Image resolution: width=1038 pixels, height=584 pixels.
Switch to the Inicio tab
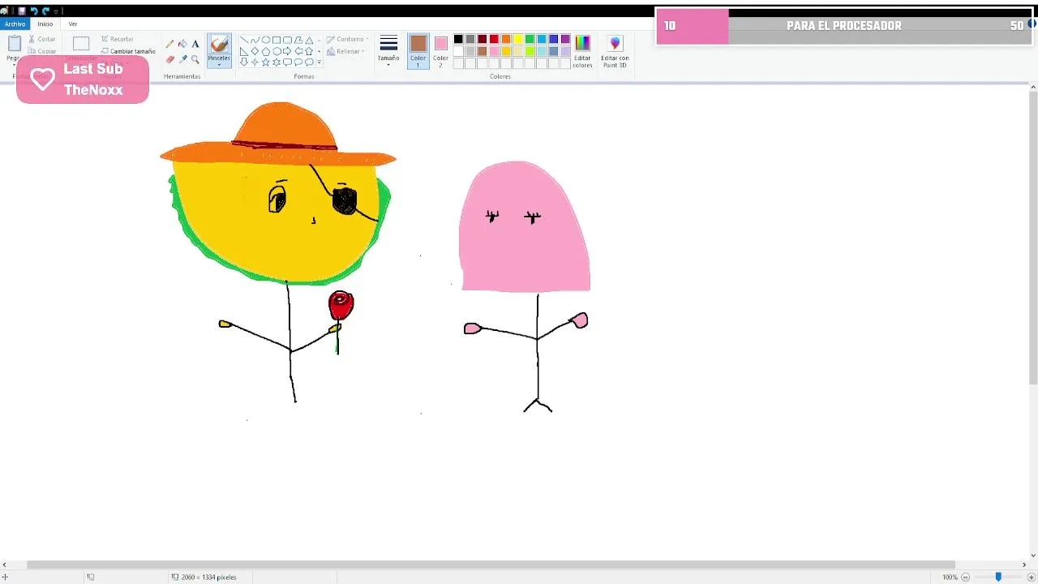tap(45, 24)
